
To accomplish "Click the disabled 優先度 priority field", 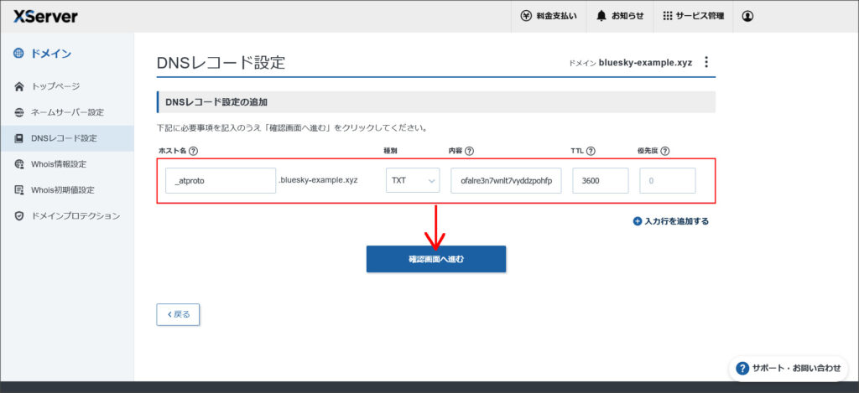I will (668, 181).
